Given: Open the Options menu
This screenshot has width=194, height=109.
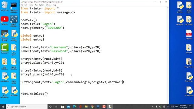Looking at the screenshot, I should (42, 5).
